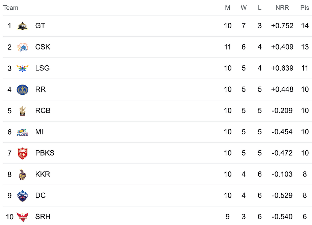This screenshot has height=225, width=312.
Task: Select the PBKS team name
Action: click(x=45, y=153)
